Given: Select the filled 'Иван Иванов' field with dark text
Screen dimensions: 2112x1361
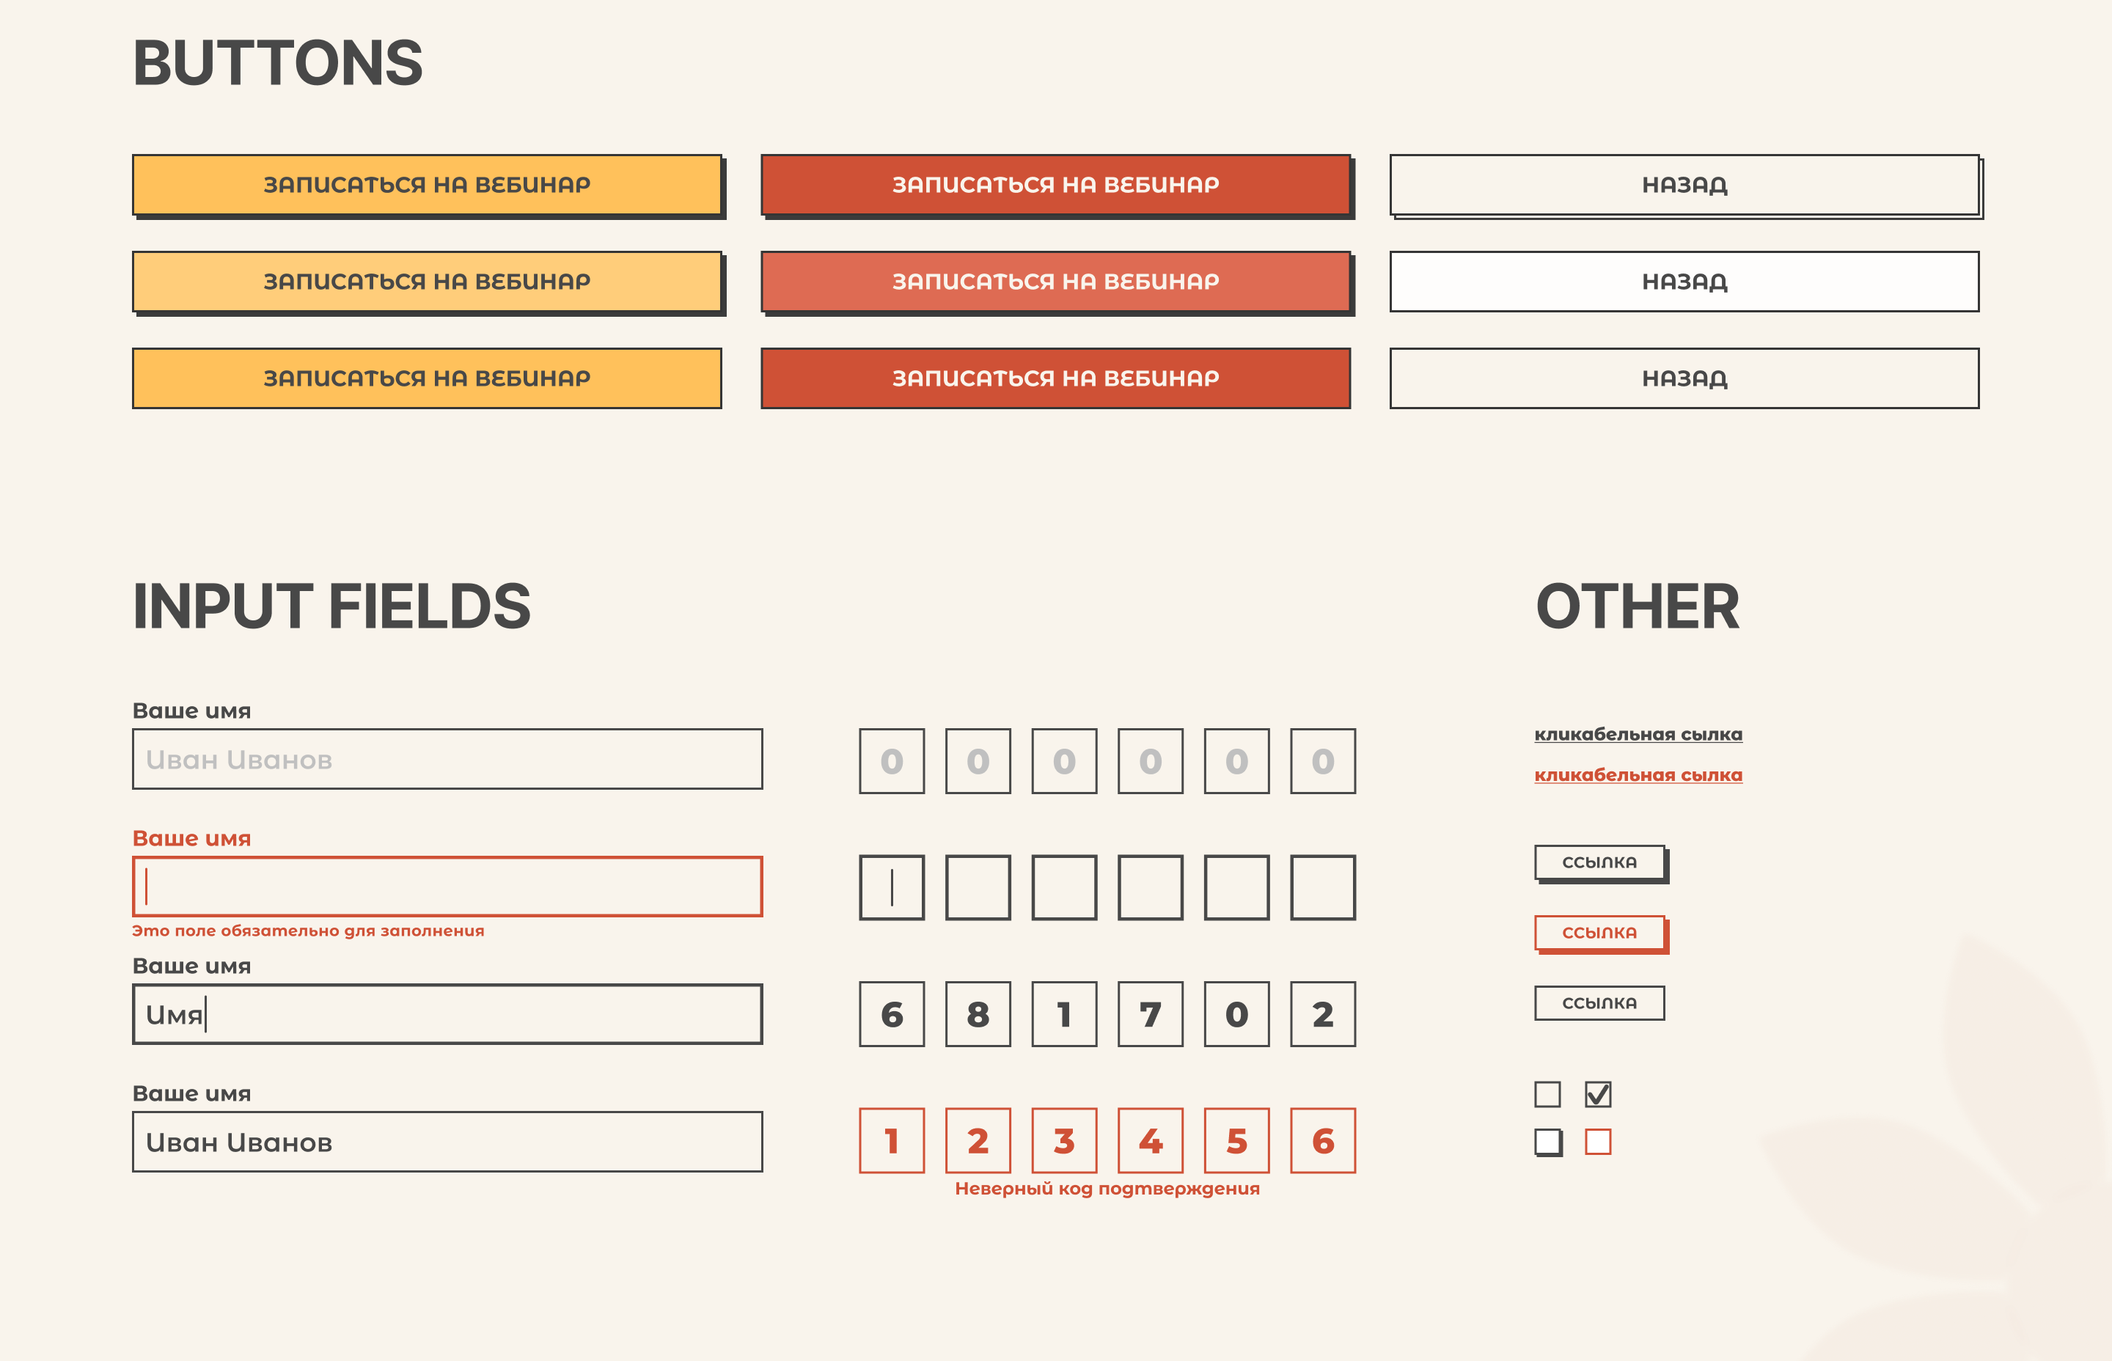Looking at the screenshot, I should coord(447,1142).
